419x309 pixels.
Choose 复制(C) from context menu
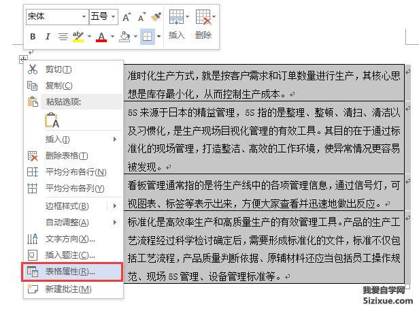click(x=73, y=86)
